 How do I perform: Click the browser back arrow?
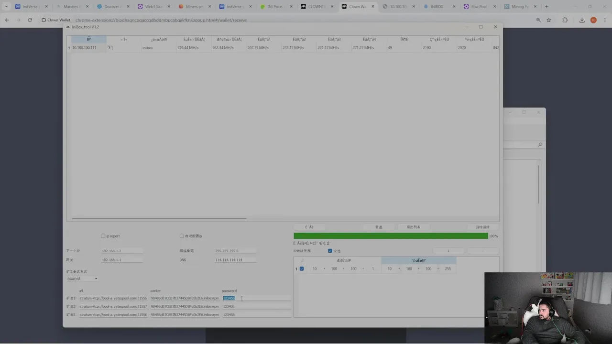click(x=7, y=20)
